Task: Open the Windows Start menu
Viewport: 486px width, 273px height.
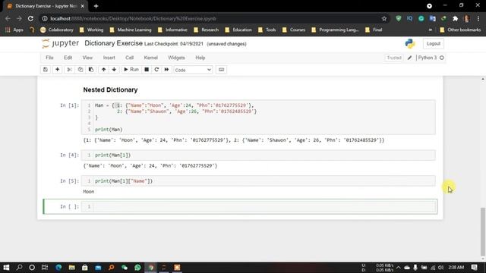Action: tap(6, 267)
